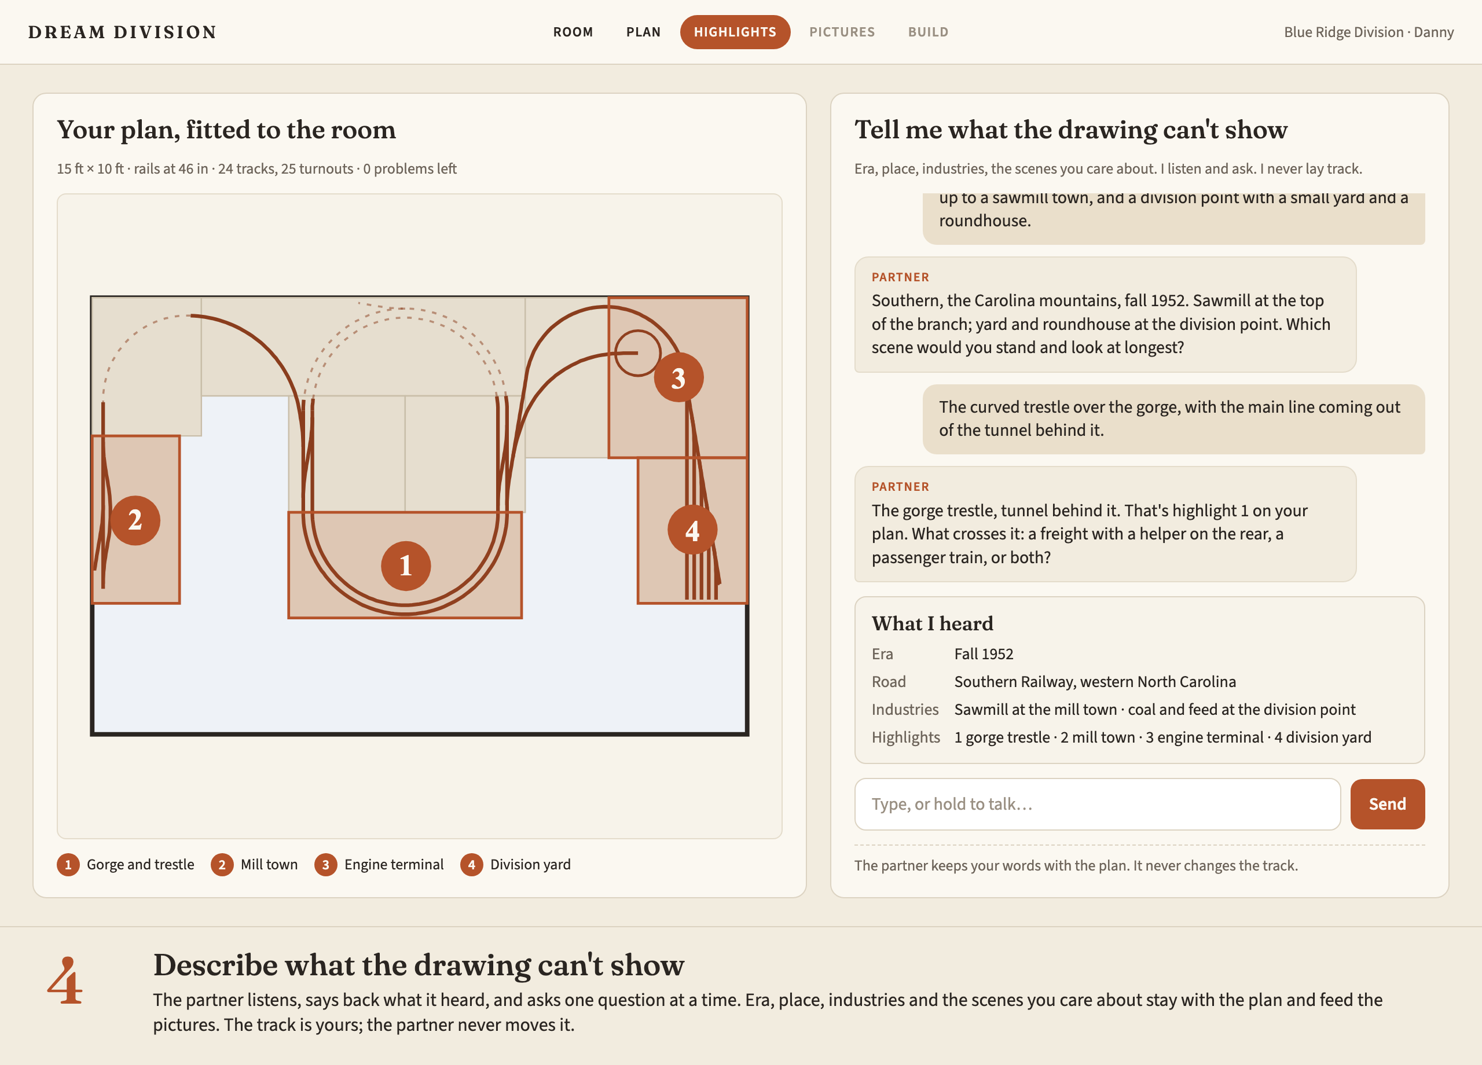Viewport: 1482px width, 1065px height.
Task: Select highlight marker 4 on the plan
Action: click(x=692, y=530)
